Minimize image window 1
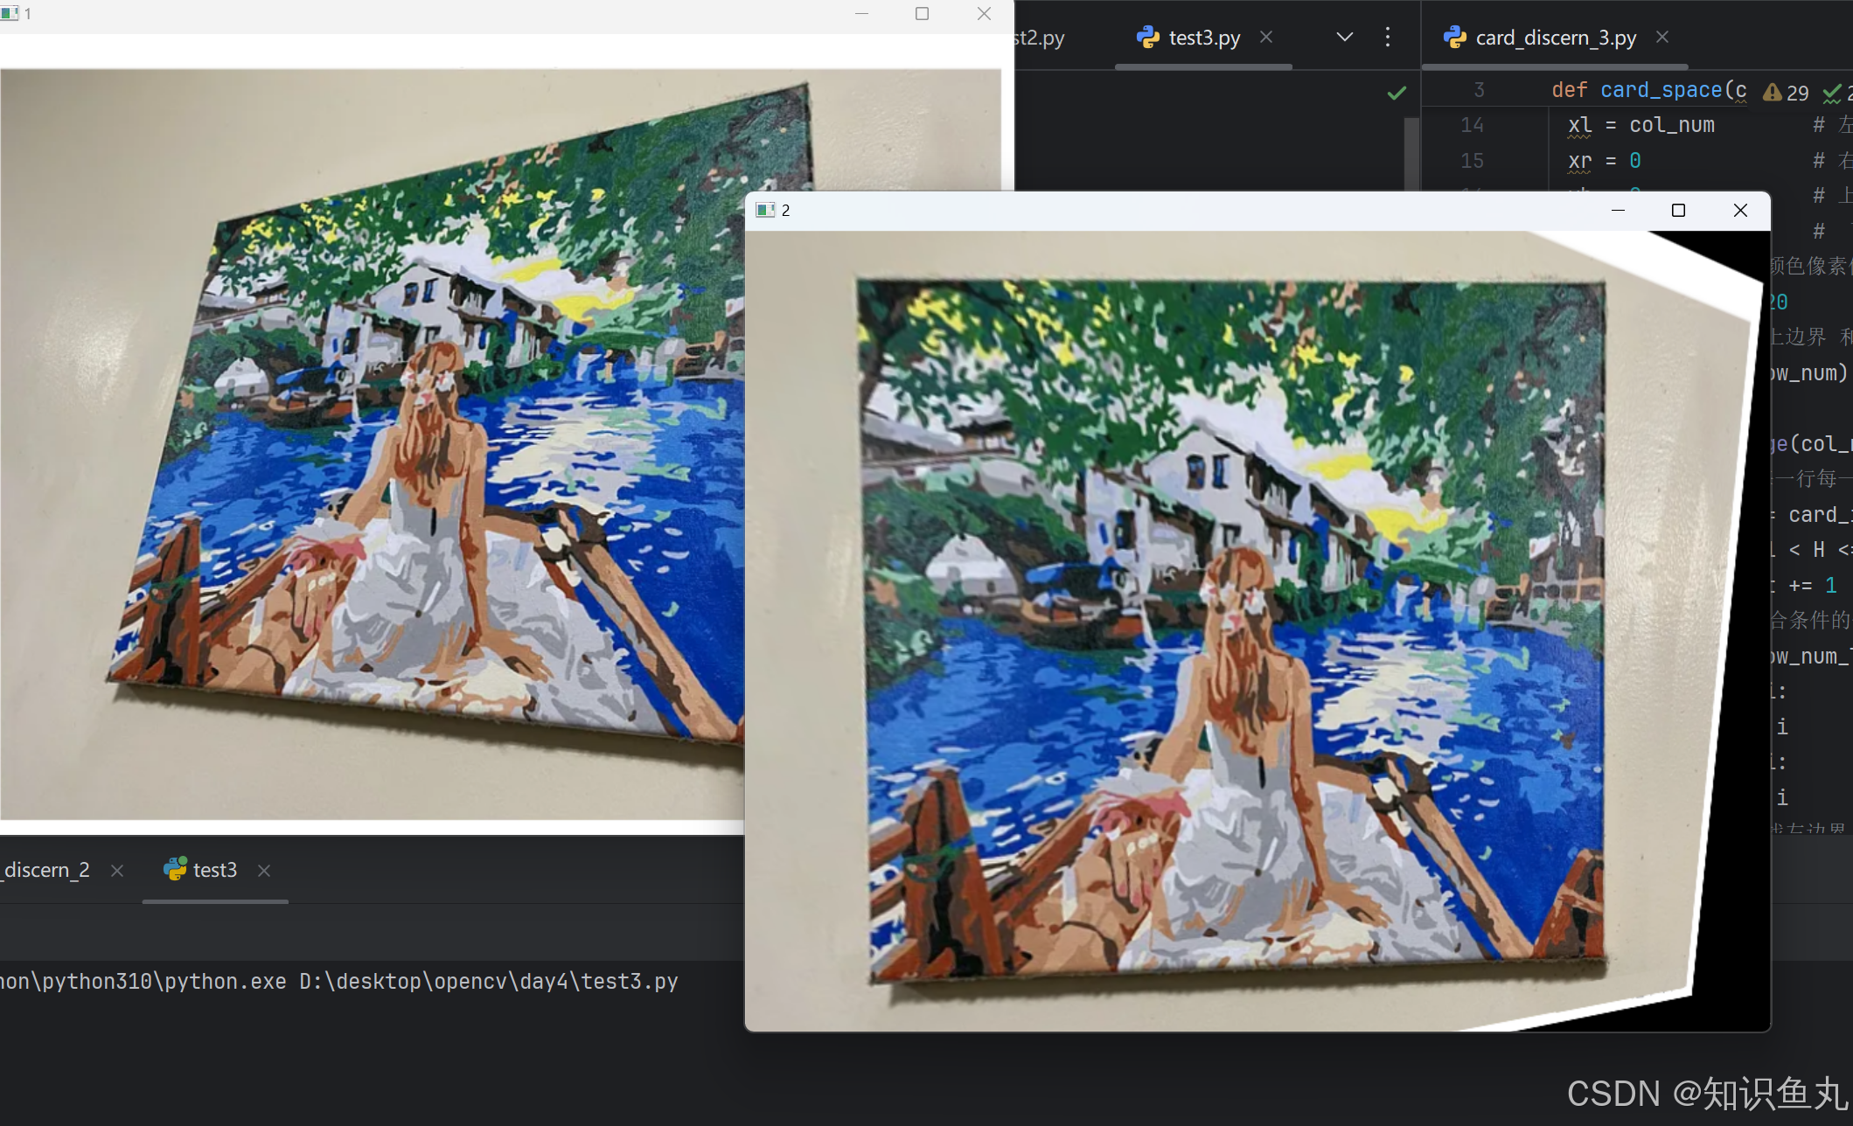The width and height of the screenshot is (1853, 1126). coord(861,14)
